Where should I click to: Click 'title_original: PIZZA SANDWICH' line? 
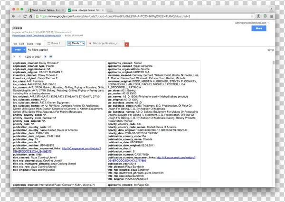coord(128,179)
